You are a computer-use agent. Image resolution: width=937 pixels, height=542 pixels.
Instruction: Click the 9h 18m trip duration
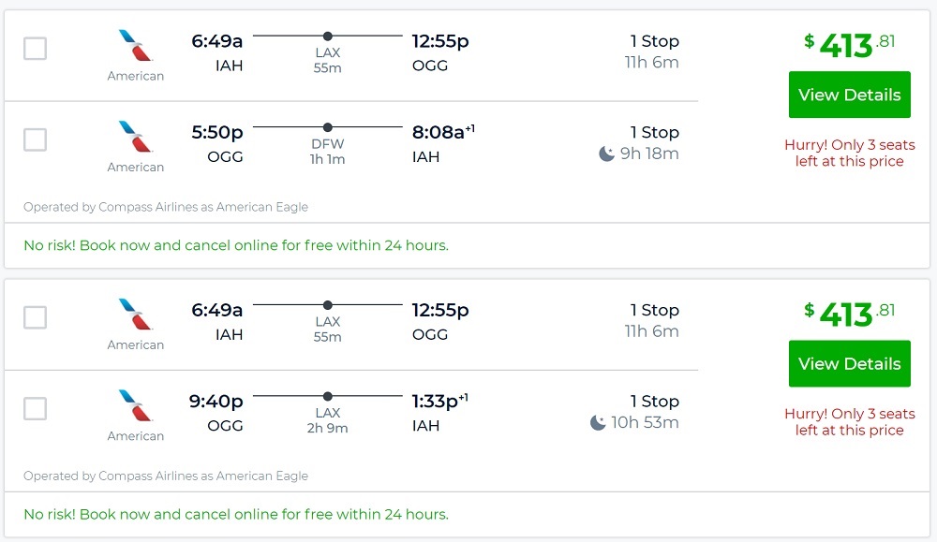tap(648, 154)
